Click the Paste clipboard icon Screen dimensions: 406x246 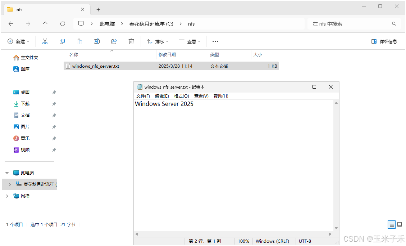coord(79,41)
